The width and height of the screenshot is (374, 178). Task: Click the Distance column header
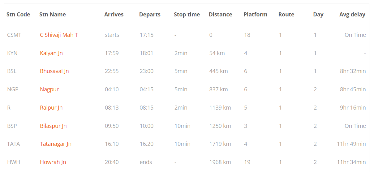(221, 15)
